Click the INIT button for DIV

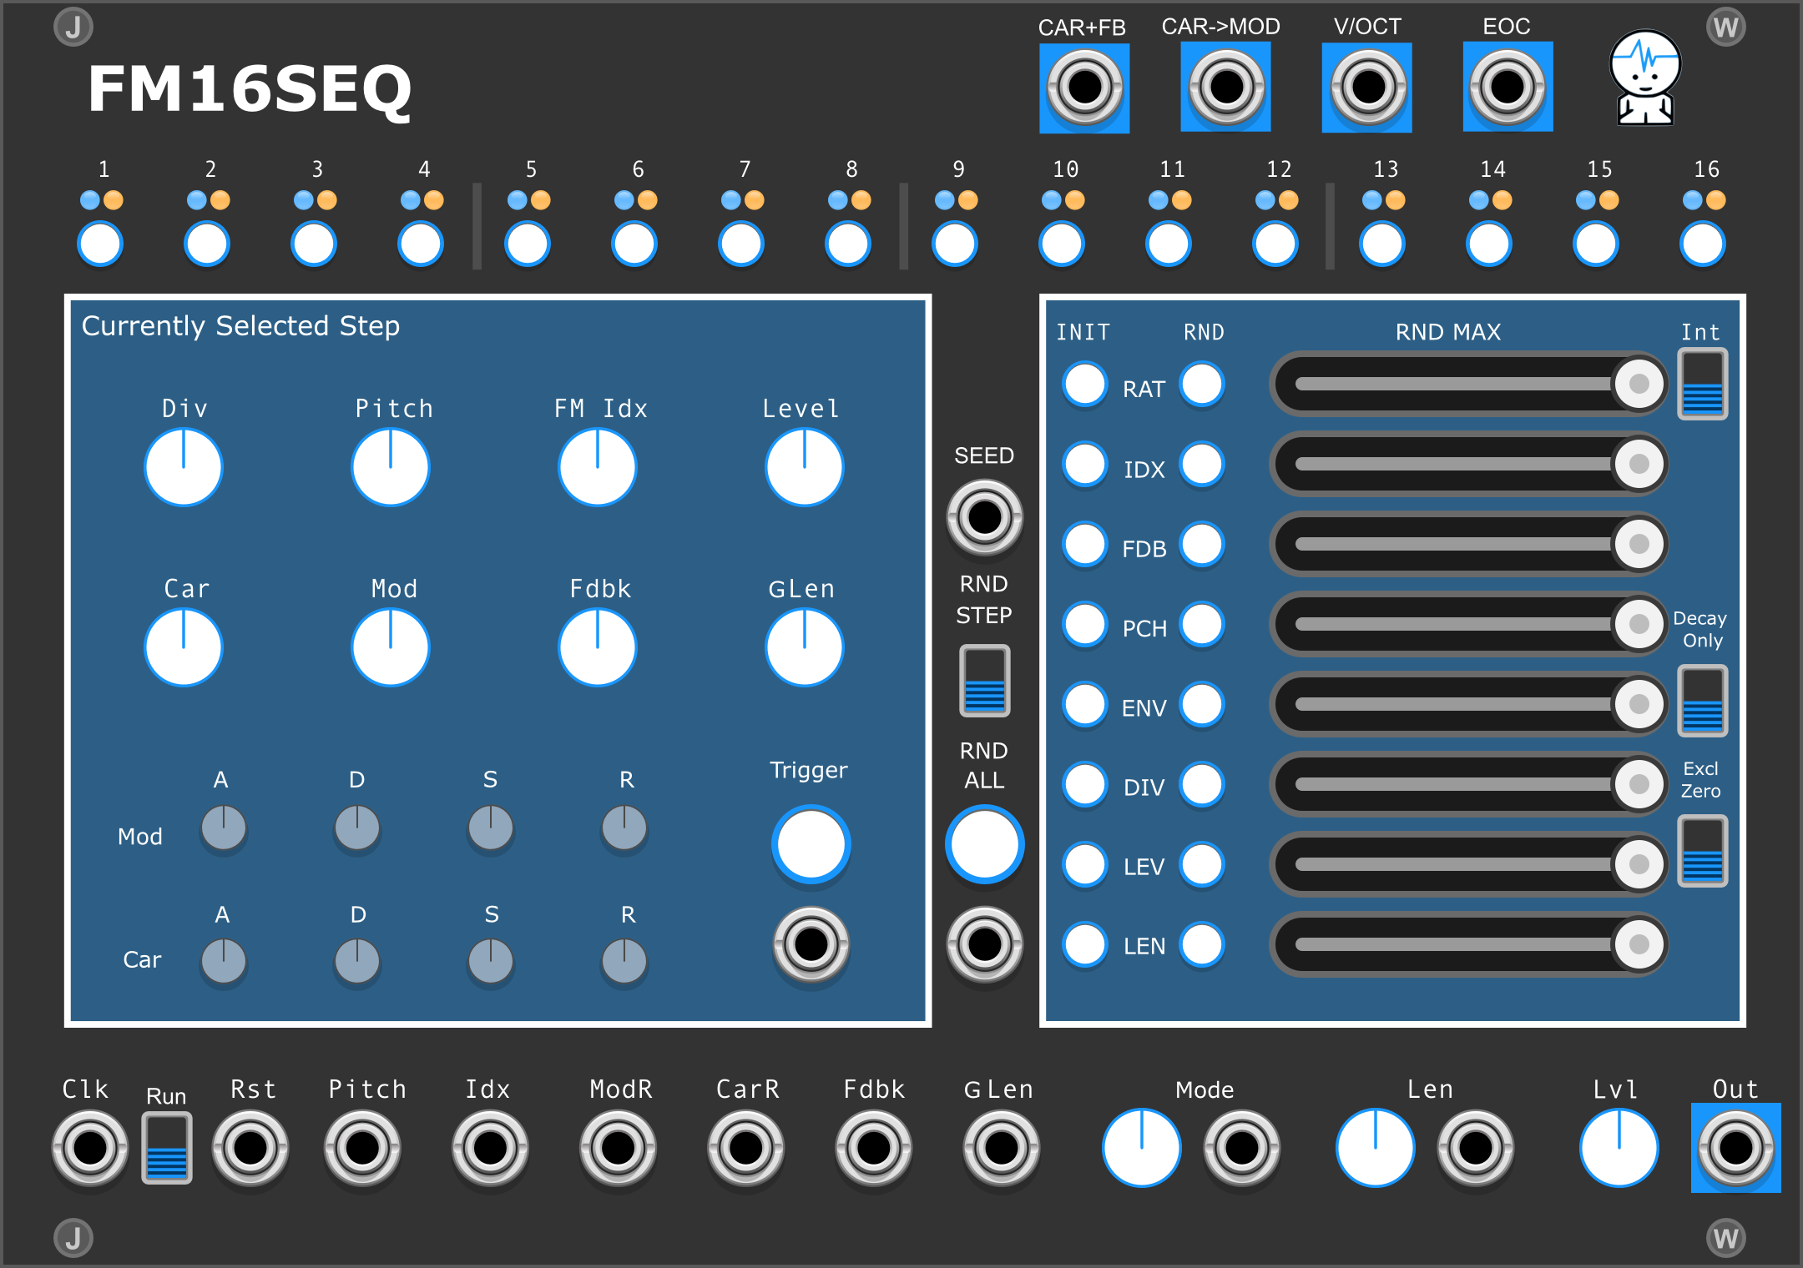coord(1085,784)
